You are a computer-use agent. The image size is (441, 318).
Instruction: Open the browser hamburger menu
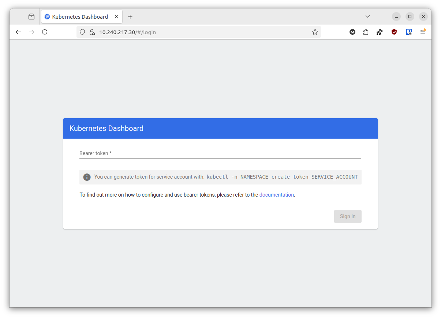point(423,32)
